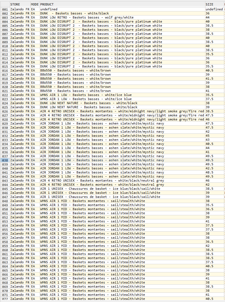
Task: Select highlighted row number 038
Action: [5, 160]
